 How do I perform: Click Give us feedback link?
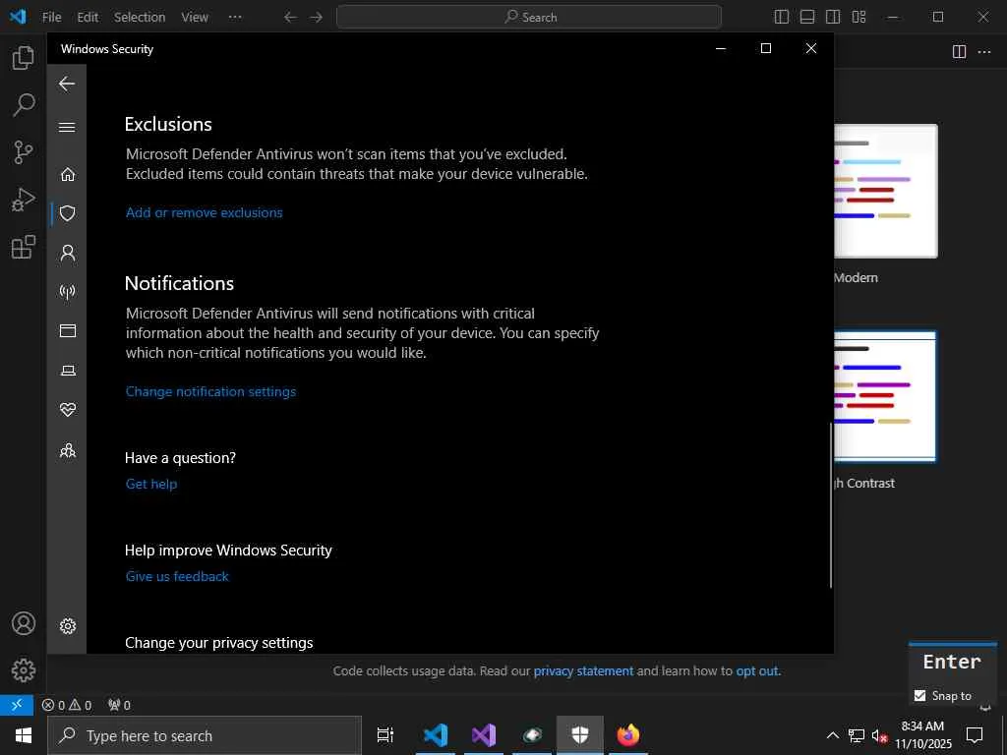click(x=177, y=576)
